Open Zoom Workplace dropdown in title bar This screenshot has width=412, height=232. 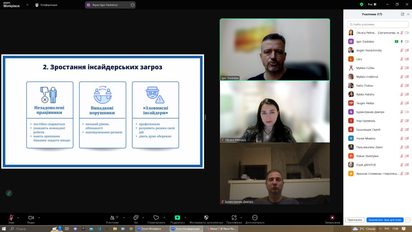(27, 5)
